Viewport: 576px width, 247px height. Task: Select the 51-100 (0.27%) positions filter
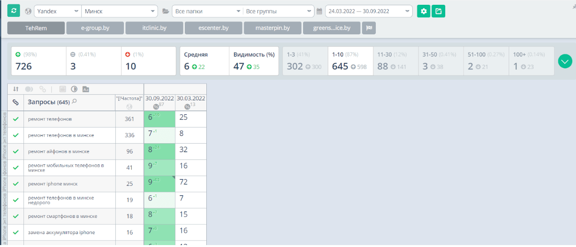(486, 61)
